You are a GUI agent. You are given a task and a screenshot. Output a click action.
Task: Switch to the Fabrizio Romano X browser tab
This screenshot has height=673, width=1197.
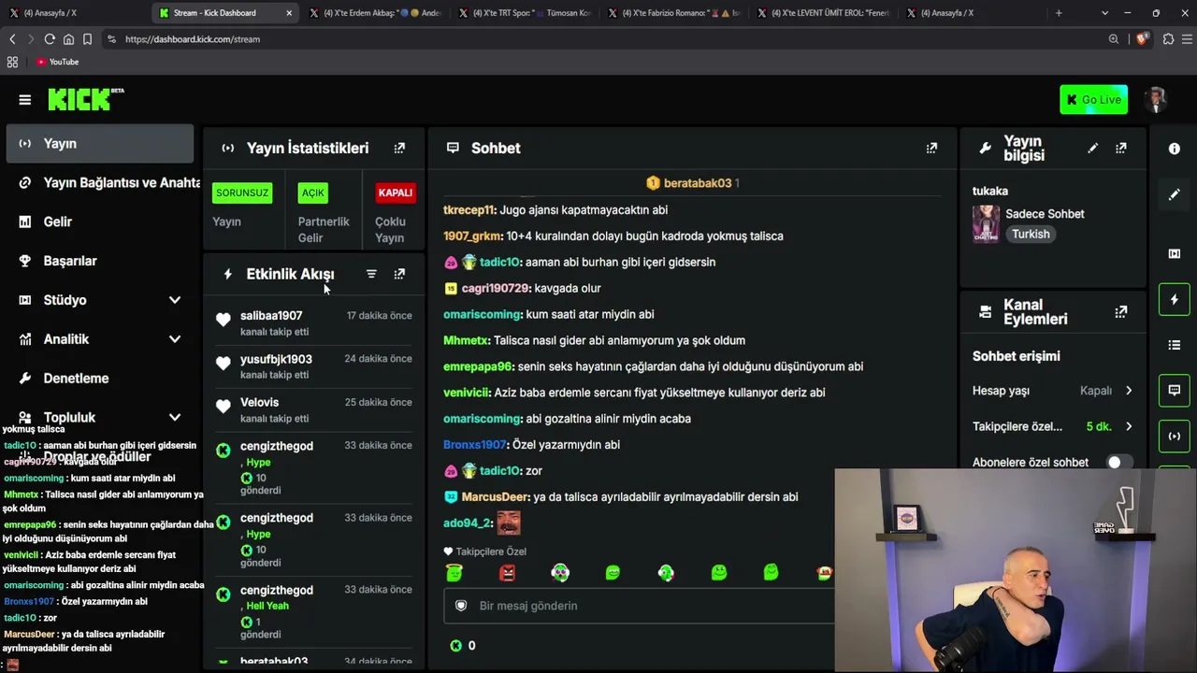pyautogui.click(x=673, y=13)
